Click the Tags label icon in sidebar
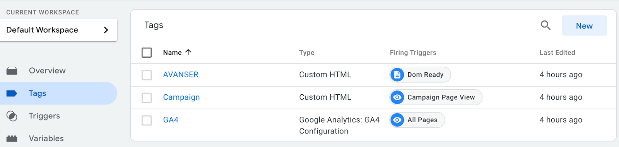The height and width of the screenshot is (147, 619). click(12, 93)
